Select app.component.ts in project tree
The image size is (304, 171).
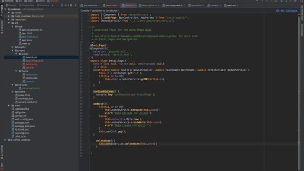(30, 30)
